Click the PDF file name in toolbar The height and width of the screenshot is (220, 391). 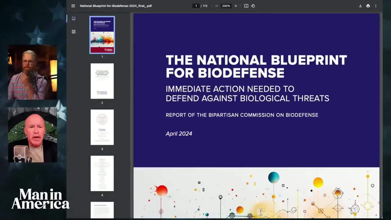[116, 6]
